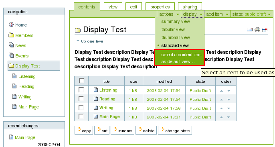The height and width of the screenshot is (147, 275).
Task: Open the properties tab
Action: coord(160,7)
